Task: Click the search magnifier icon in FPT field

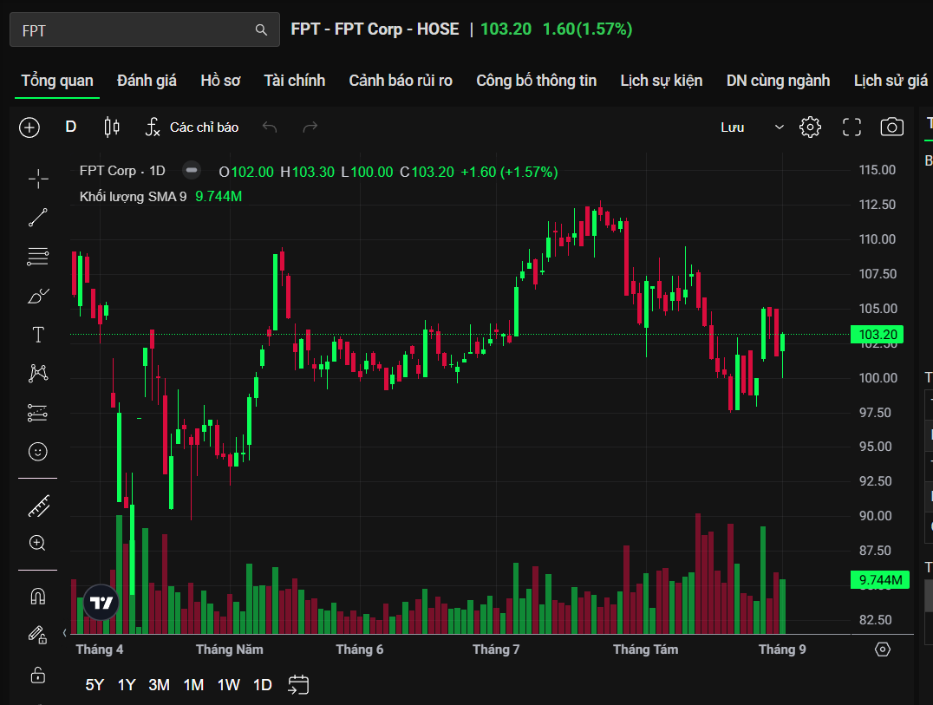Action: click(261, 29)
